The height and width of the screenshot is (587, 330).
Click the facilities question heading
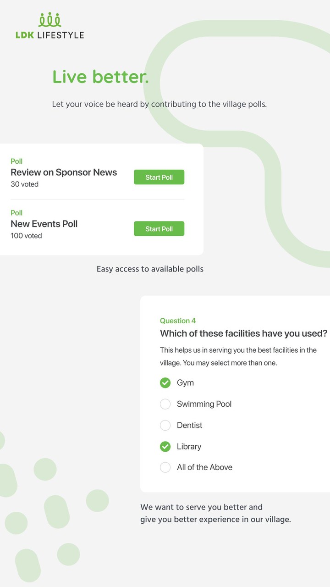(244, 333)
